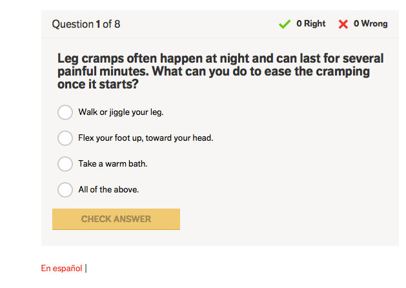406x288 pixels.
Task: Pick the "Take a warm bath" radio button
Action: point(65,164)
